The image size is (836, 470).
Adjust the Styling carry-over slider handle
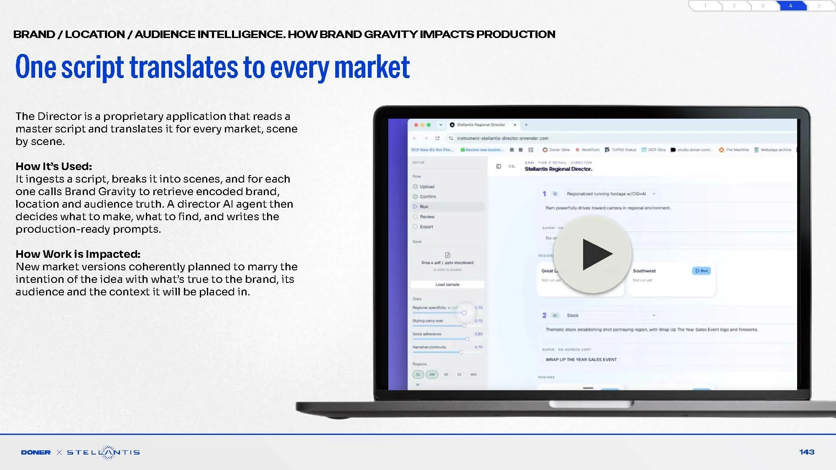click(464, 326)
